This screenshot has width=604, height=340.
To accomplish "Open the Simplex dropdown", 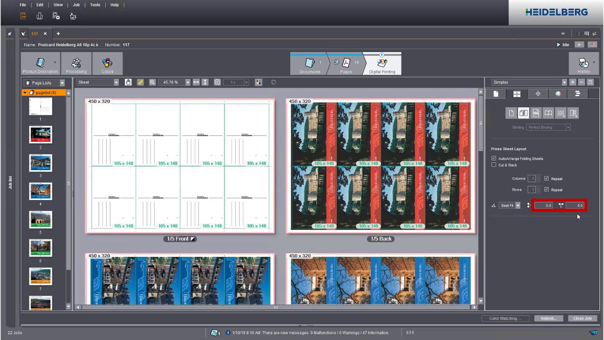I will pyautogui.click(x=528, y=82).
